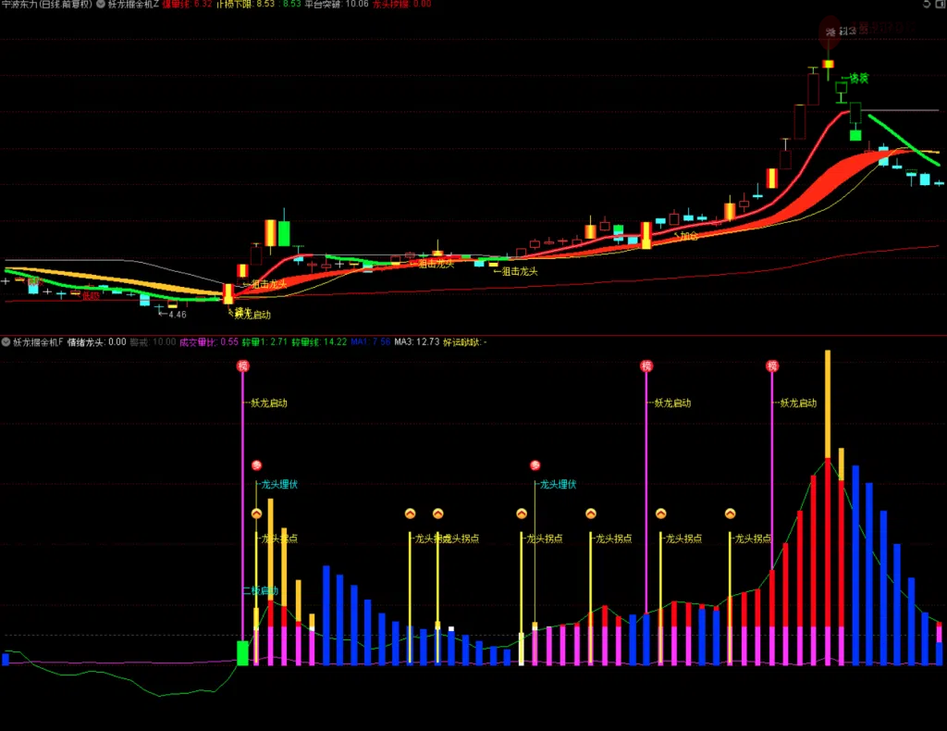Click the 爆量线: 6.32 value

[187, 4]
